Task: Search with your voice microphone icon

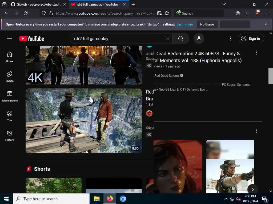Action: (x=199, y=39)
